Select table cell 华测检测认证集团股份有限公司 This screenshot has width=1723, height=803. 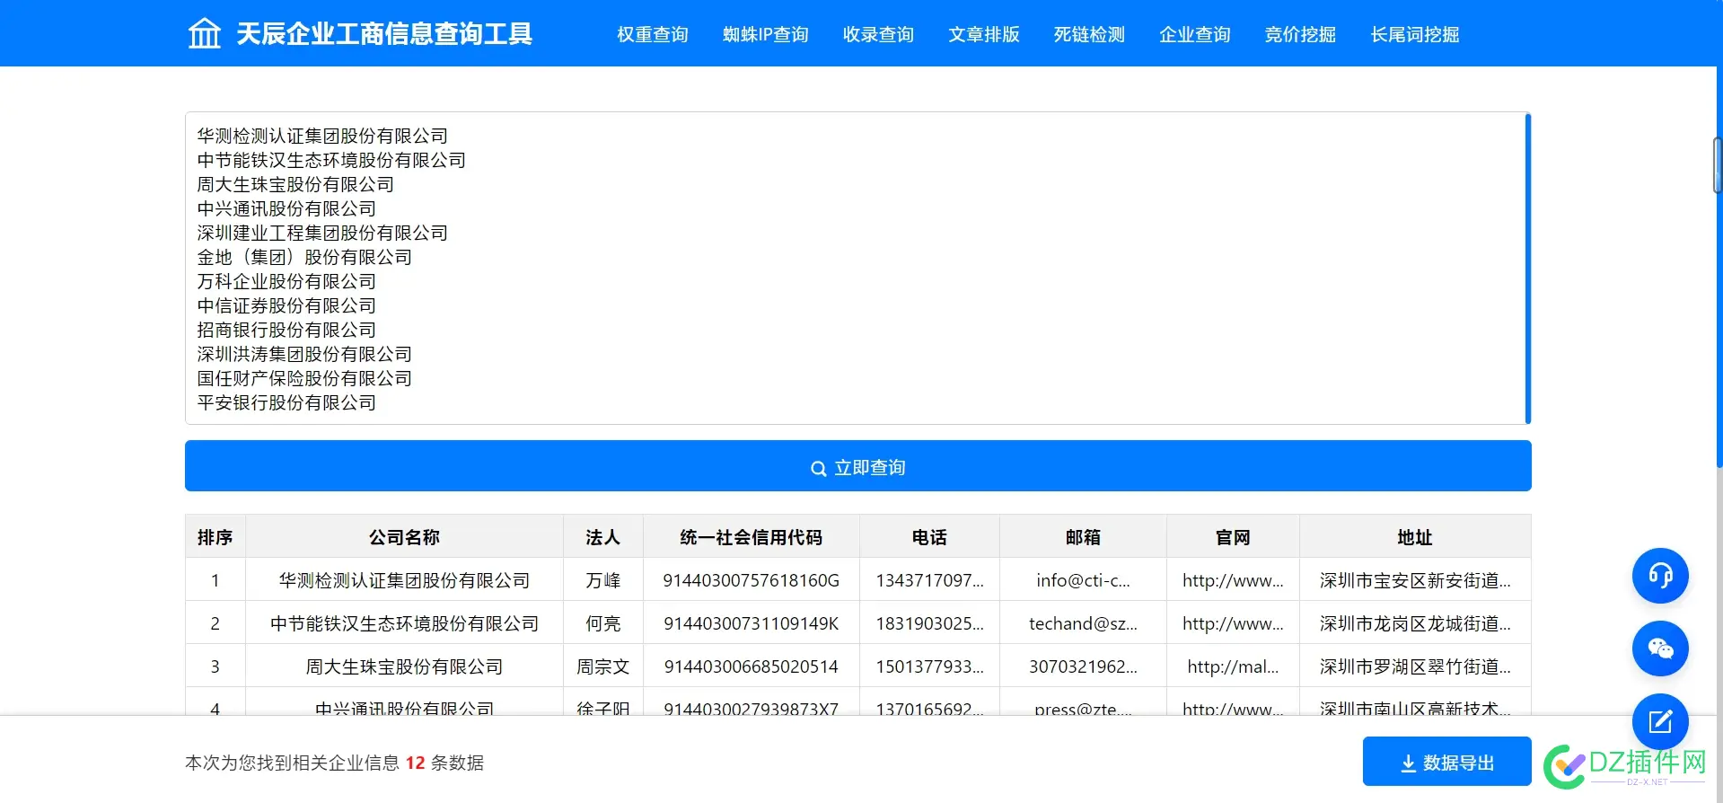click(404, 580)
